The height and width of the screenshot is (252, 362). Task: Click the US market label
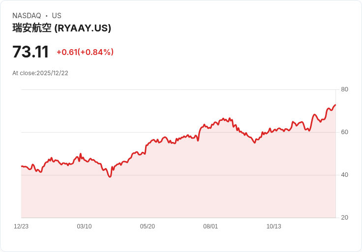57,16
